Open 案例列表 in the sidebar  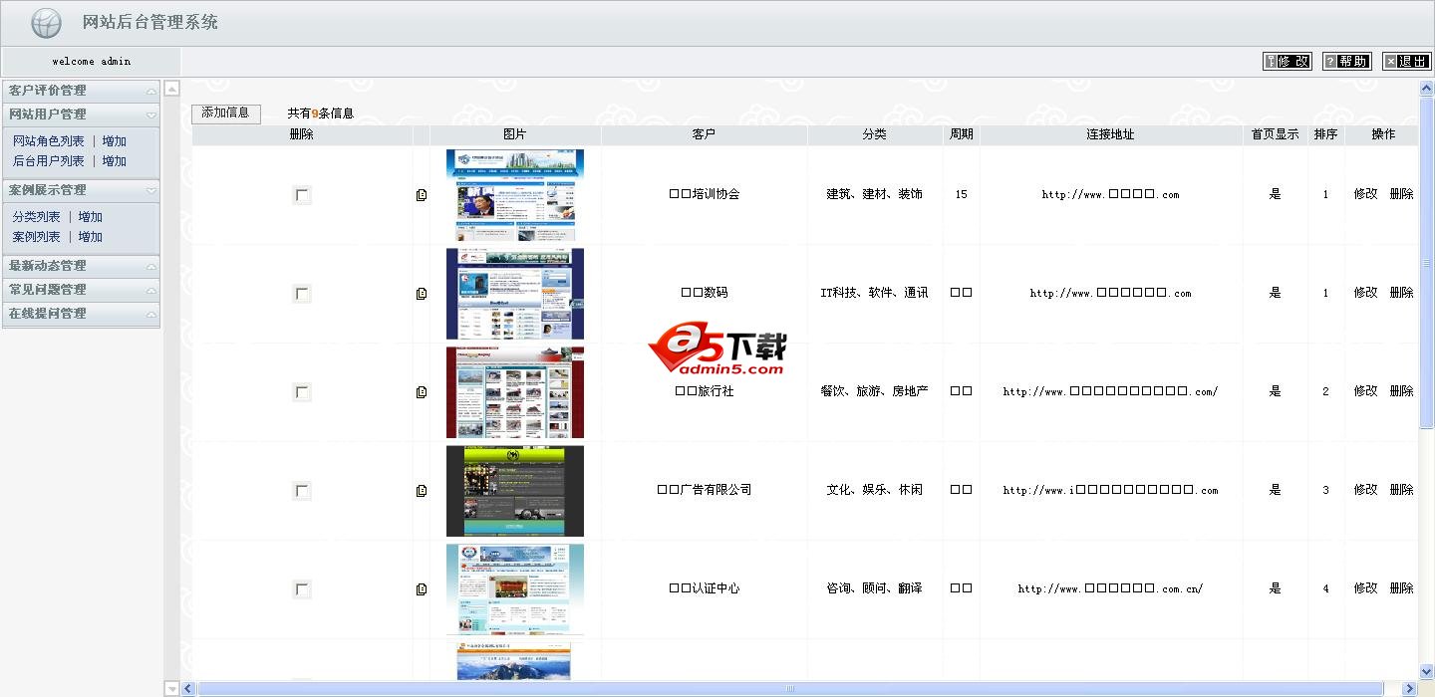pyautogui.click(x=36, y=237)
